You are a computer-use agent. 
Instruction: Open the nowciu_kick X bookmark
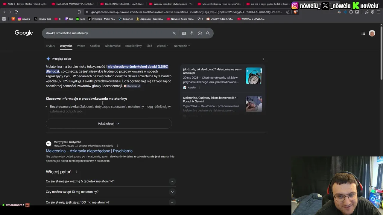[x=42, y=19]
